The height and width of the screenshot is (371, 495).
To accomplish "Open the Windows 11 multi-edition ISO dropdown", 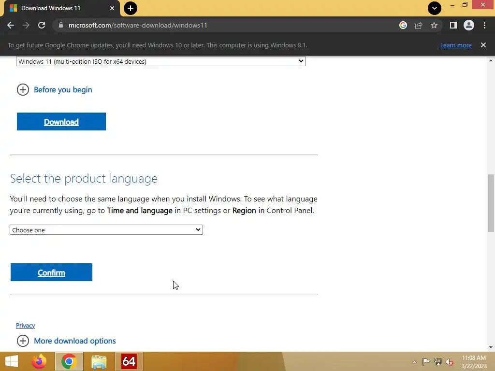I will pos(161,61).
